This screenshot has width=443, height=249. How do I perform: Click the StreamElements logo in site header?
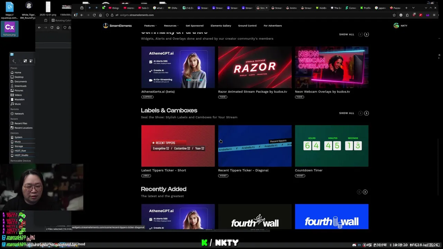117,26
